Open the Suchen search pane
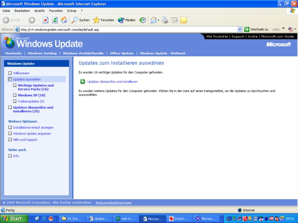 tap(80, 20)
